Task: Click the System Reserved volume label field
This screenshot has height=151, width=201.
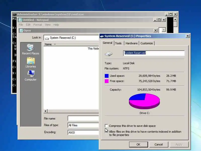Action: pos(154,53)
